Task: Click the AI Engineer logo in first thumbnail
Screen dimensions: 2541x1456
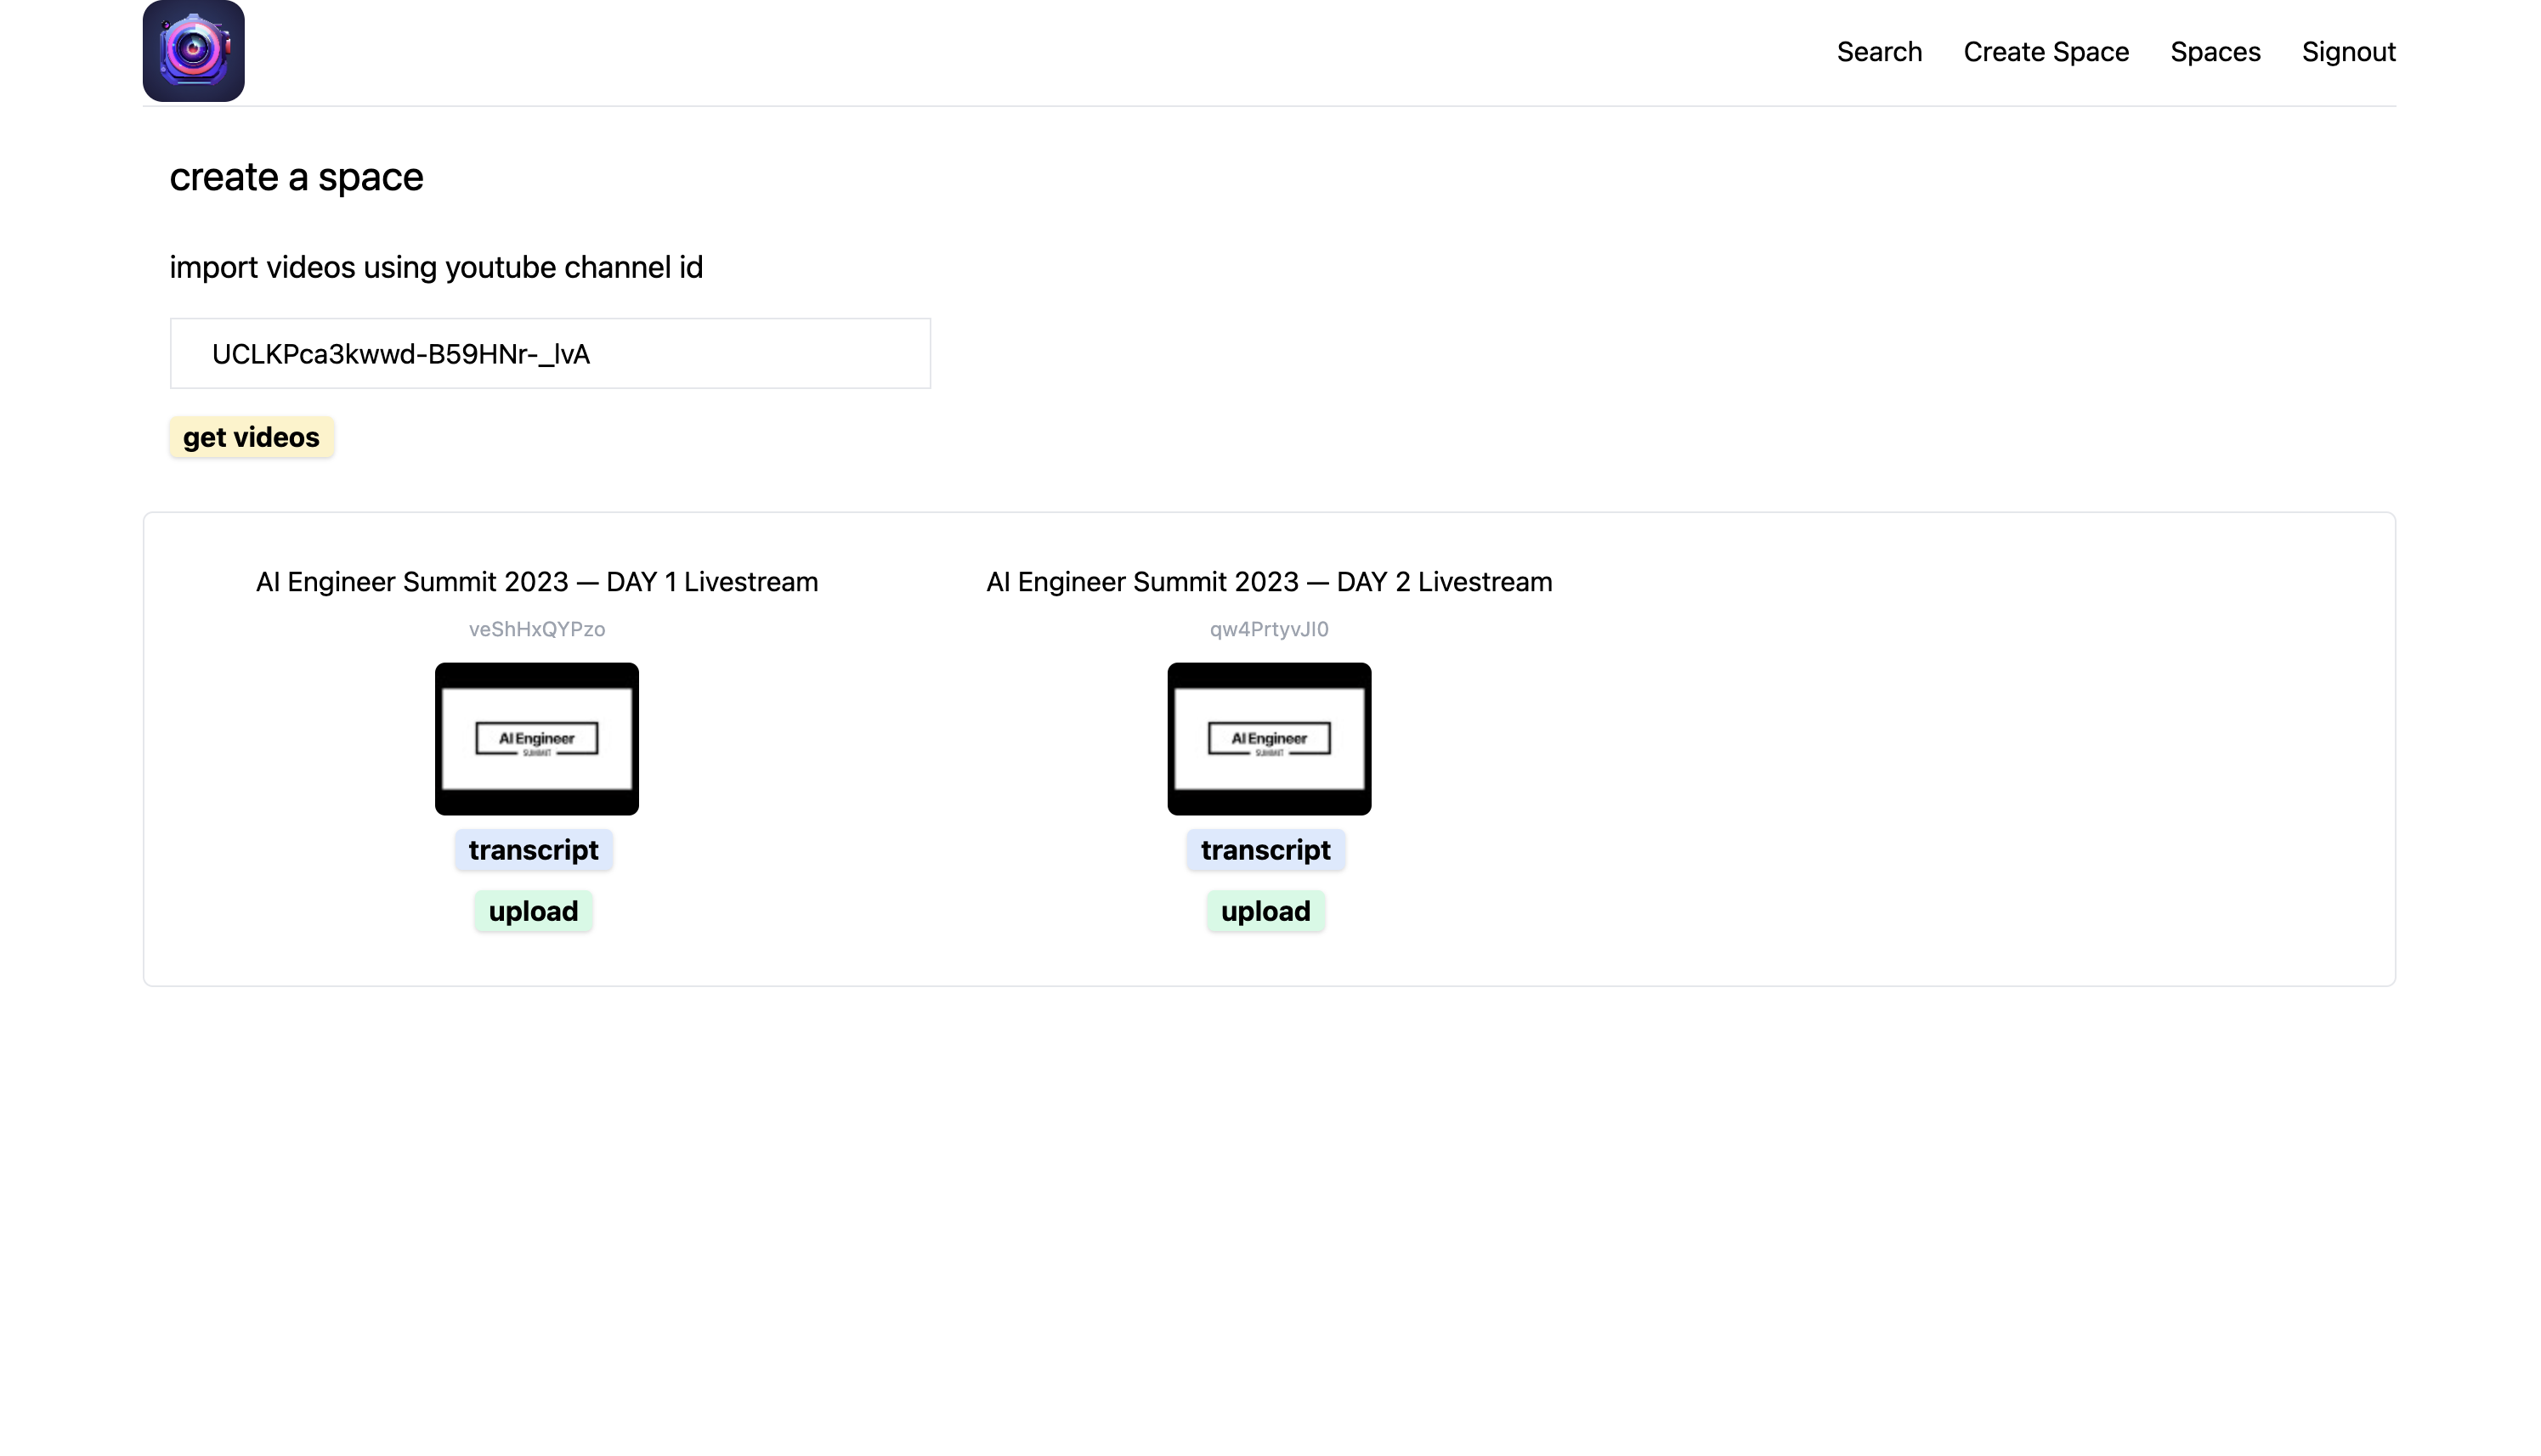Action: (536, 739)
